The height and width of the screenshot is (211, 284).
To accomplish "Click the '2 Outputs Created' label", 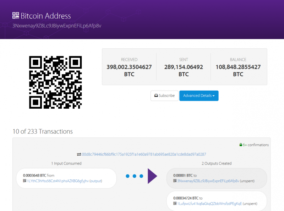I will pos(217,163).
